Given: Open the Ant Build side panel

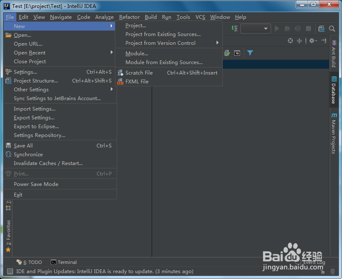Looking at the screenshot, I should click(x=334, y=53).
